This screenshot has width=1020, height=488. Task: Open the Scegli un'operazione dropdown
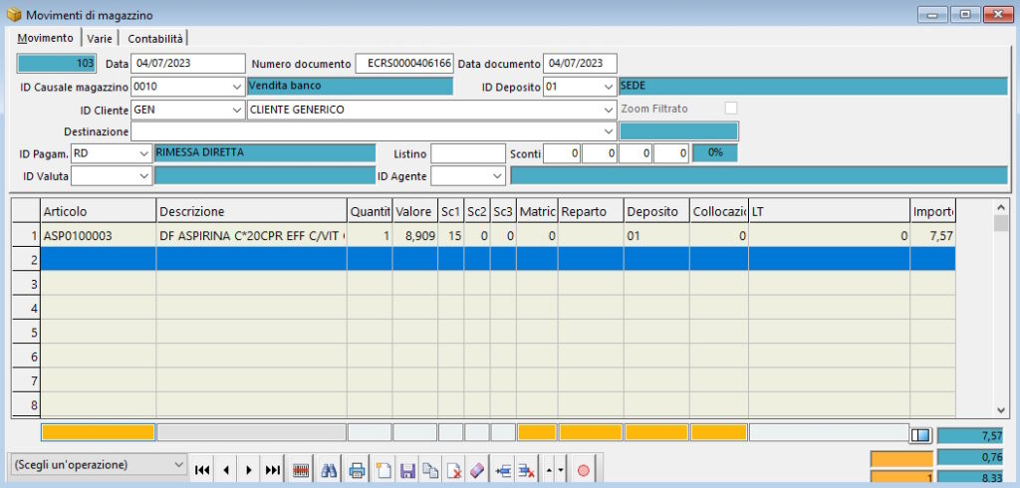pos(99,465)
